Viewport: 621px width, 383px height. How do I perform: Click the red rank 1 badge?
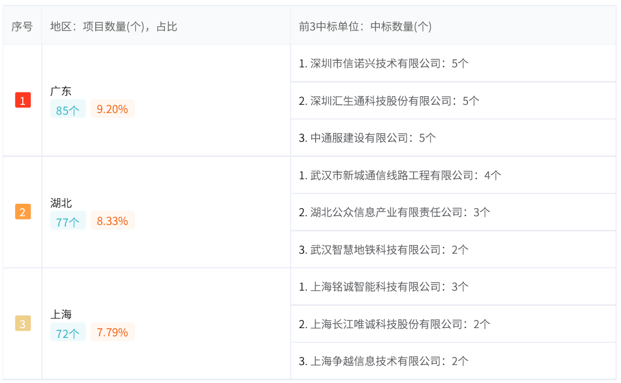pyautogui.click(x=23, y=101)
